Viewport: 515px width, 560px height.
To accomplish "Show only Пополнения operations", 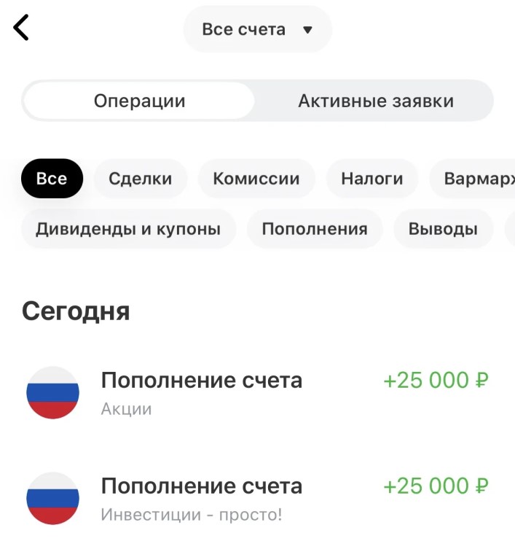I will [x=314, y=229].
